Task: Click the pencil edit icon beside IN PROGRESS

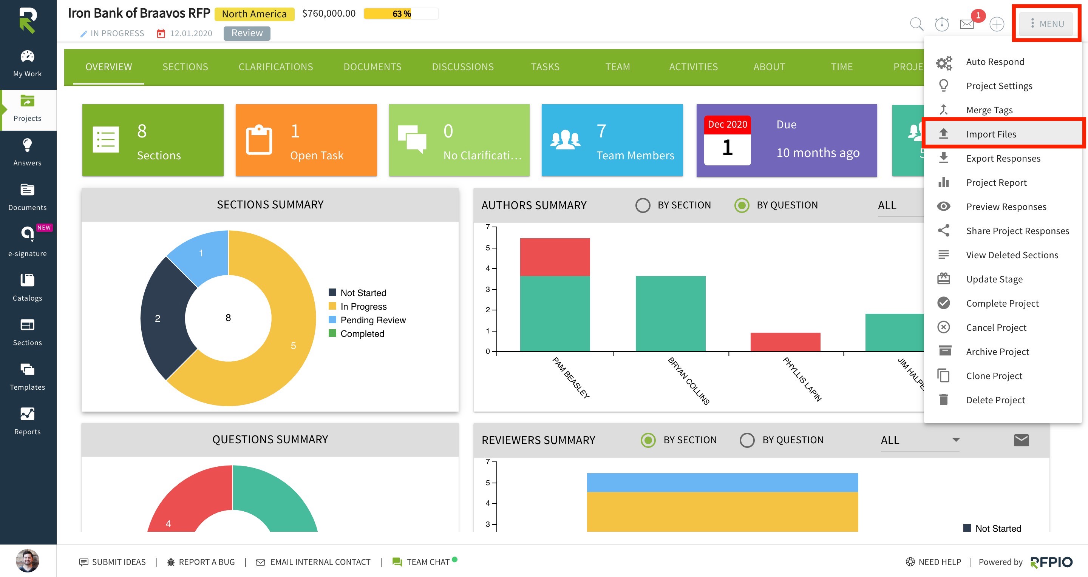Action: click(x=83, y=34)
